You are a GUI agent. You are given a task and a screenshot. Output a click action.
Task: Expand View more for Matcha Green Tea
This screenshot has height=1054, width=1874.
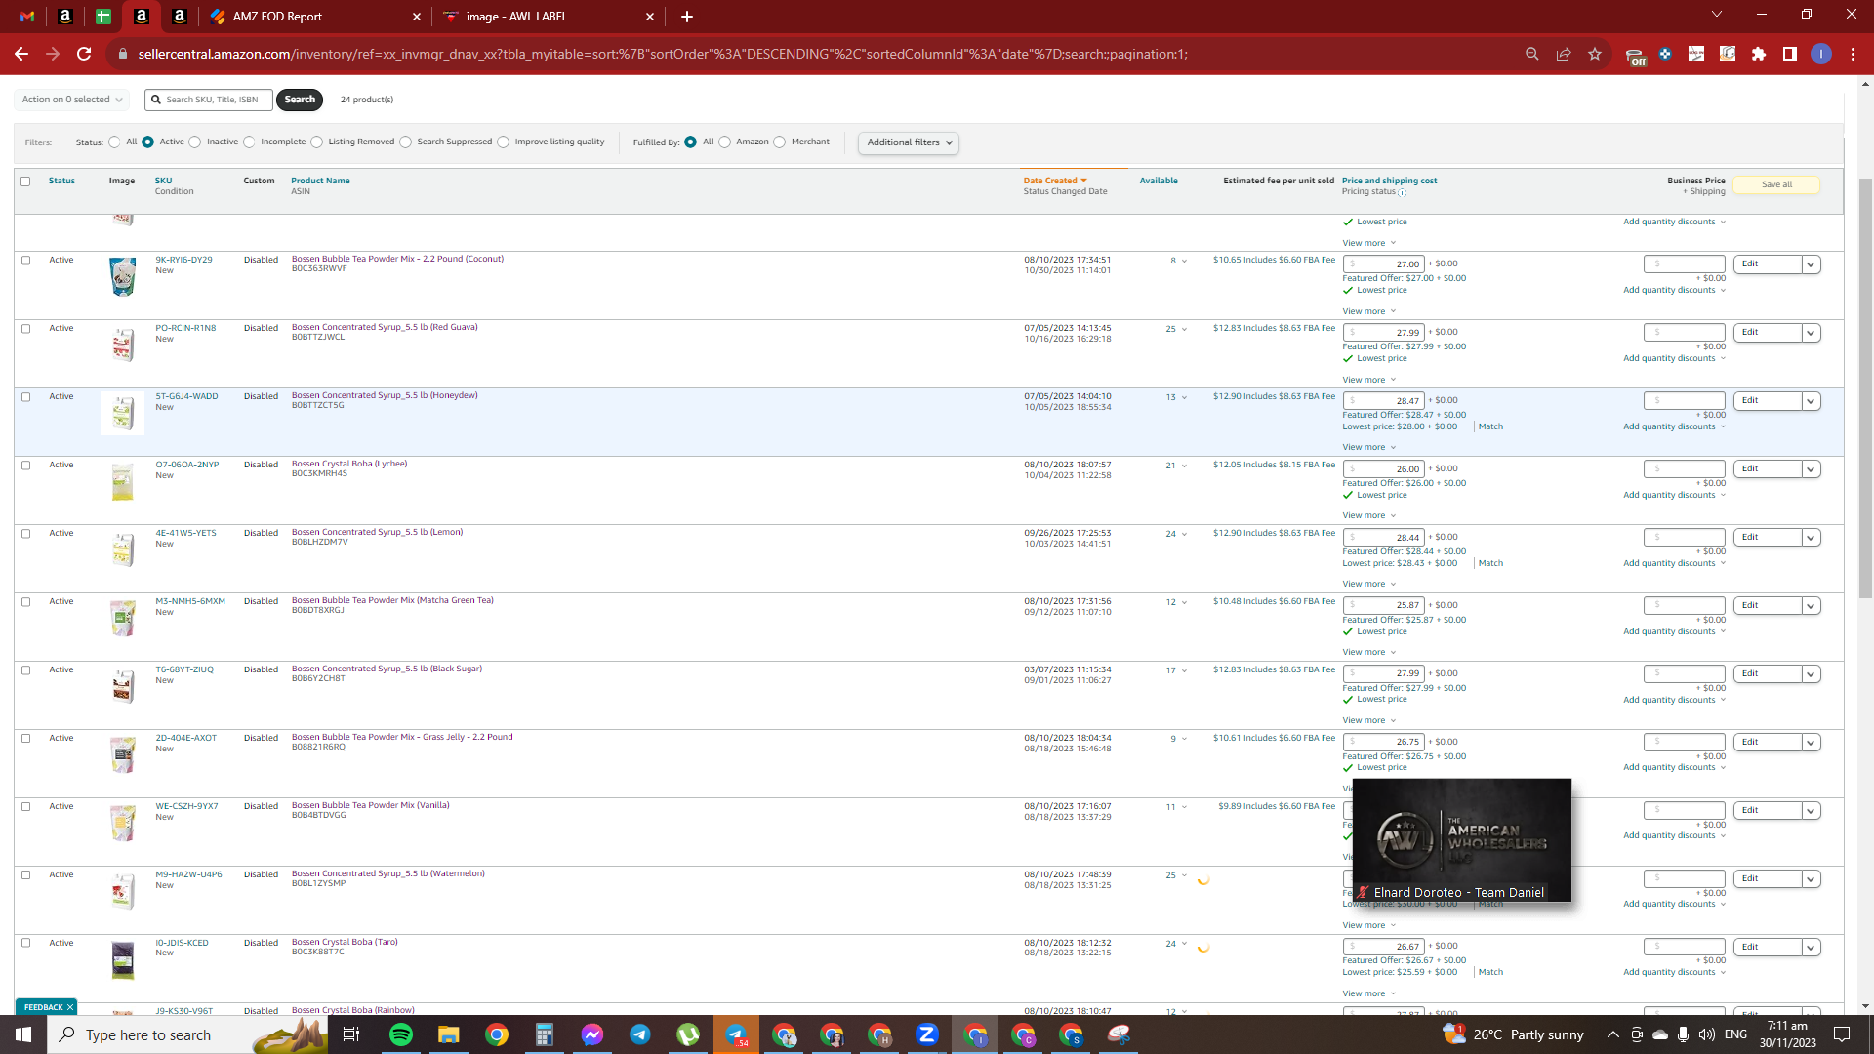[x=1368, y=652]
